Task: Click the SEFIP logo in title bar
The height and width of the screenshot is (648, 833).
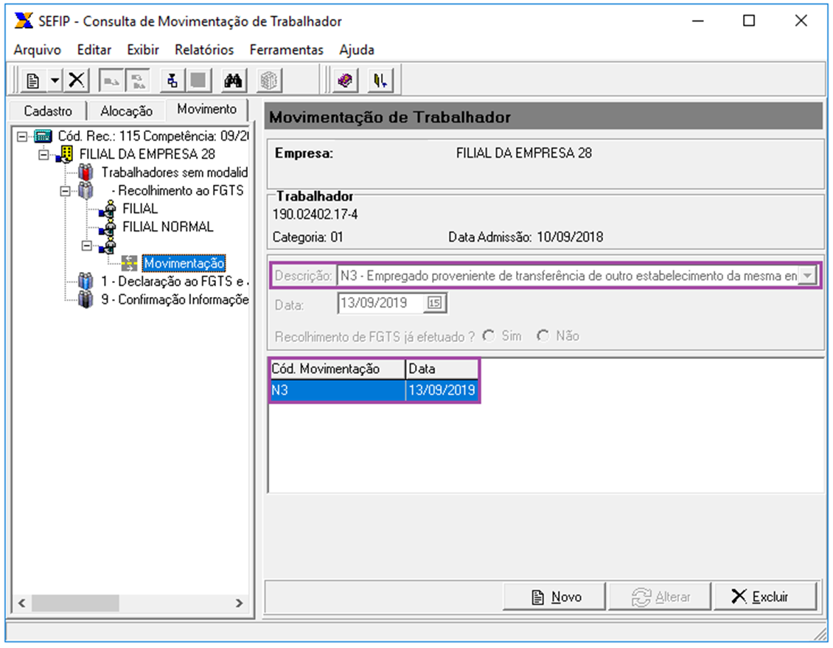Action: [24, 21]
